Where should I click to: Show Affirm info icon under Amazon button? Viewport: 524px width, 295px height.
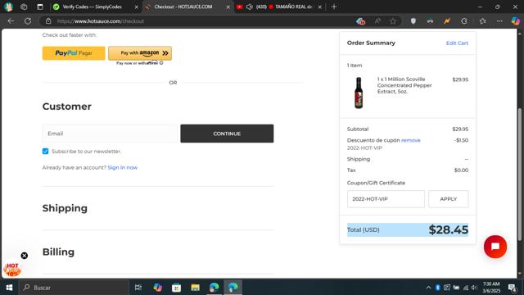[161, 63]
